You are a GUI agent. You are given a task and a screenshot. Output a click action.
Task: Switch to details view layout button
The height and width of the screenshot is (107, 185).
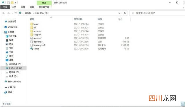point(182,104)
